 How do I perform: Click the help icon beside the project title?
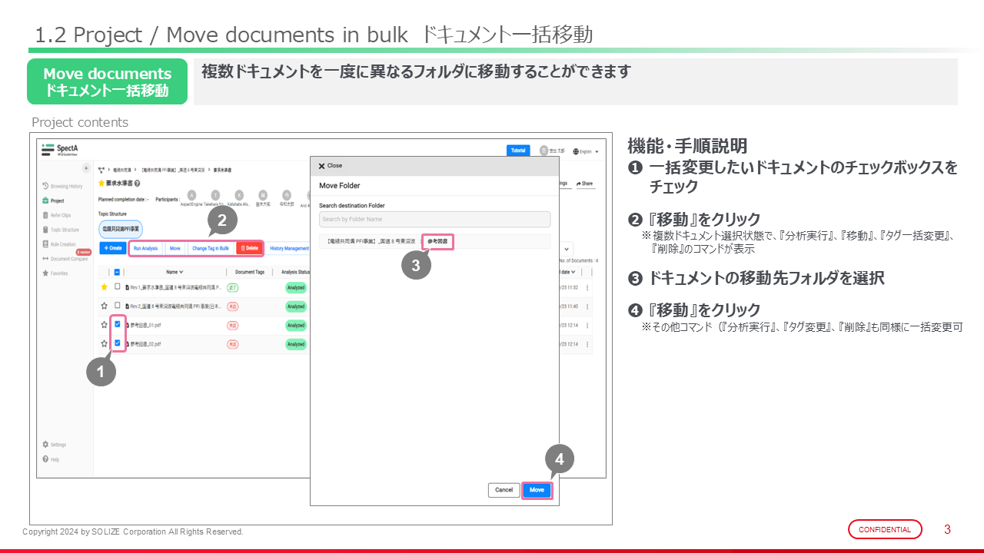pos(136,184)
